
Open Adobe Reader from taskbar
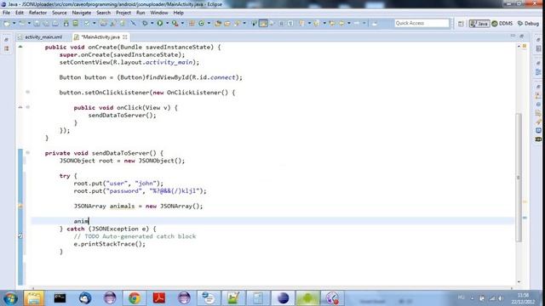click(159, 298)
